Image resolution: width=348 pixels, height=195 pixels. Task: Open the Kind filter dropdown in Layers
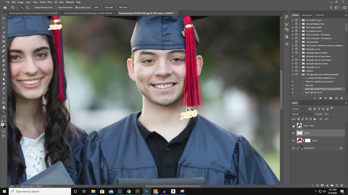coord(299,109)
